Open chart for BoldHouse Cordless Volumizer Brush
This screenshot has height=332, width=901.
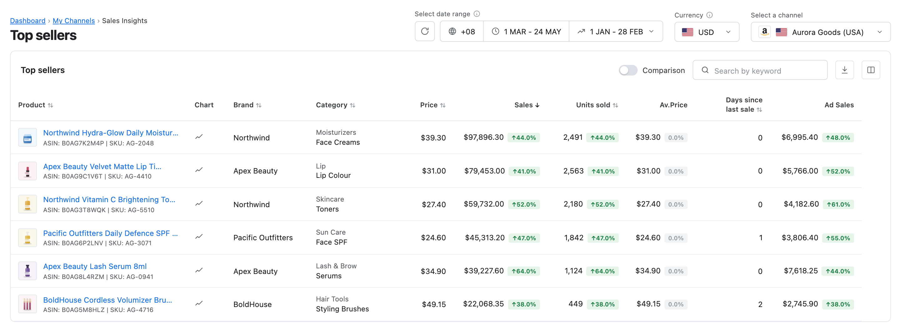tap(199, 303)
